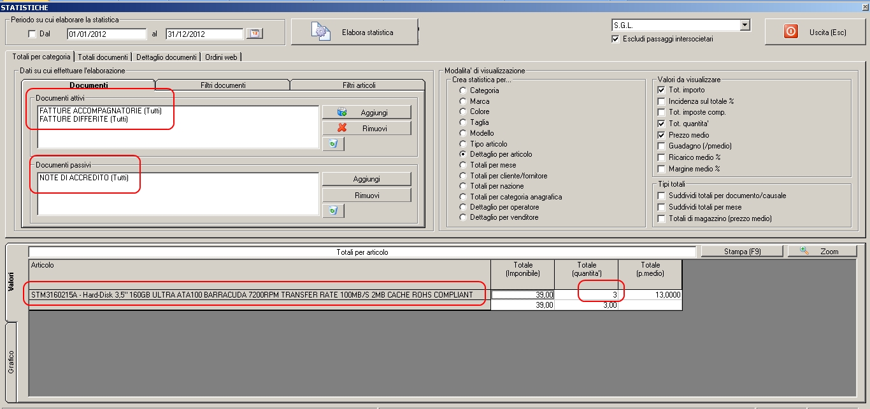This screenshot has width=870, height=409.
Task: Exit with Uscita (Esc) button
Action: pyautogui.click(x=815, y=32)
